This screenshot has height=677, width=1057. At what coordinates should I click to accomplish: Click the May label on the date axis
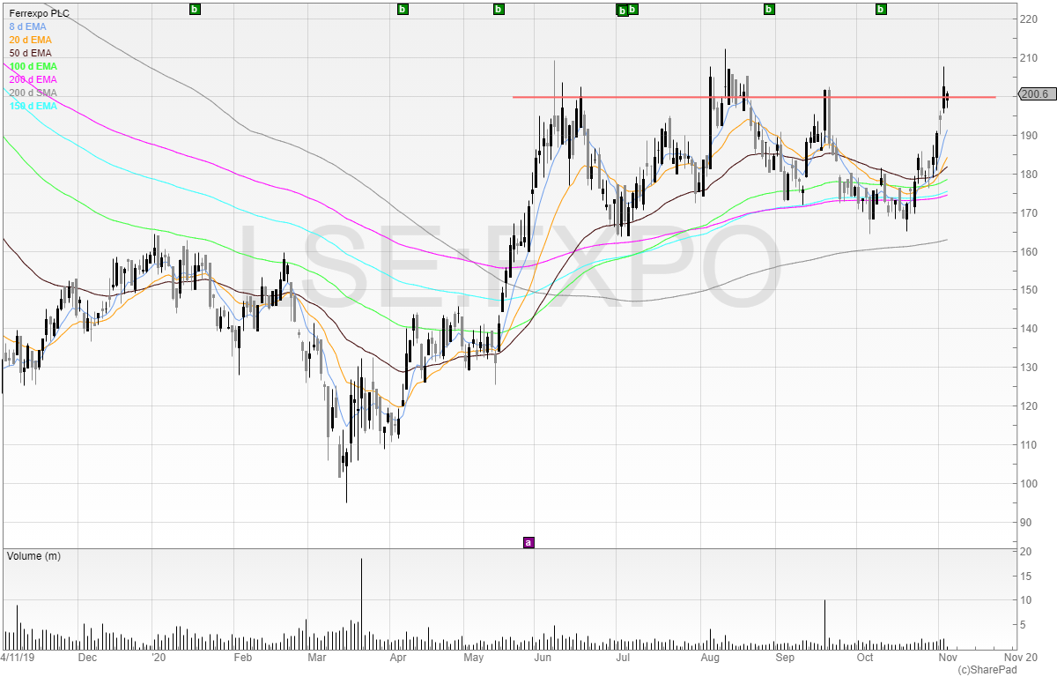[474, 657]
